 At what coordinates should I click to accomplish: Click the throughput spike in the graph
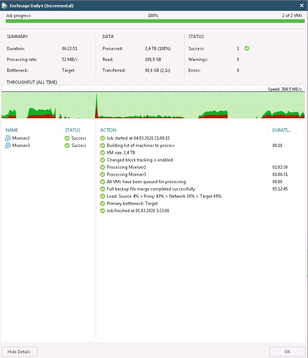point(96,106)
